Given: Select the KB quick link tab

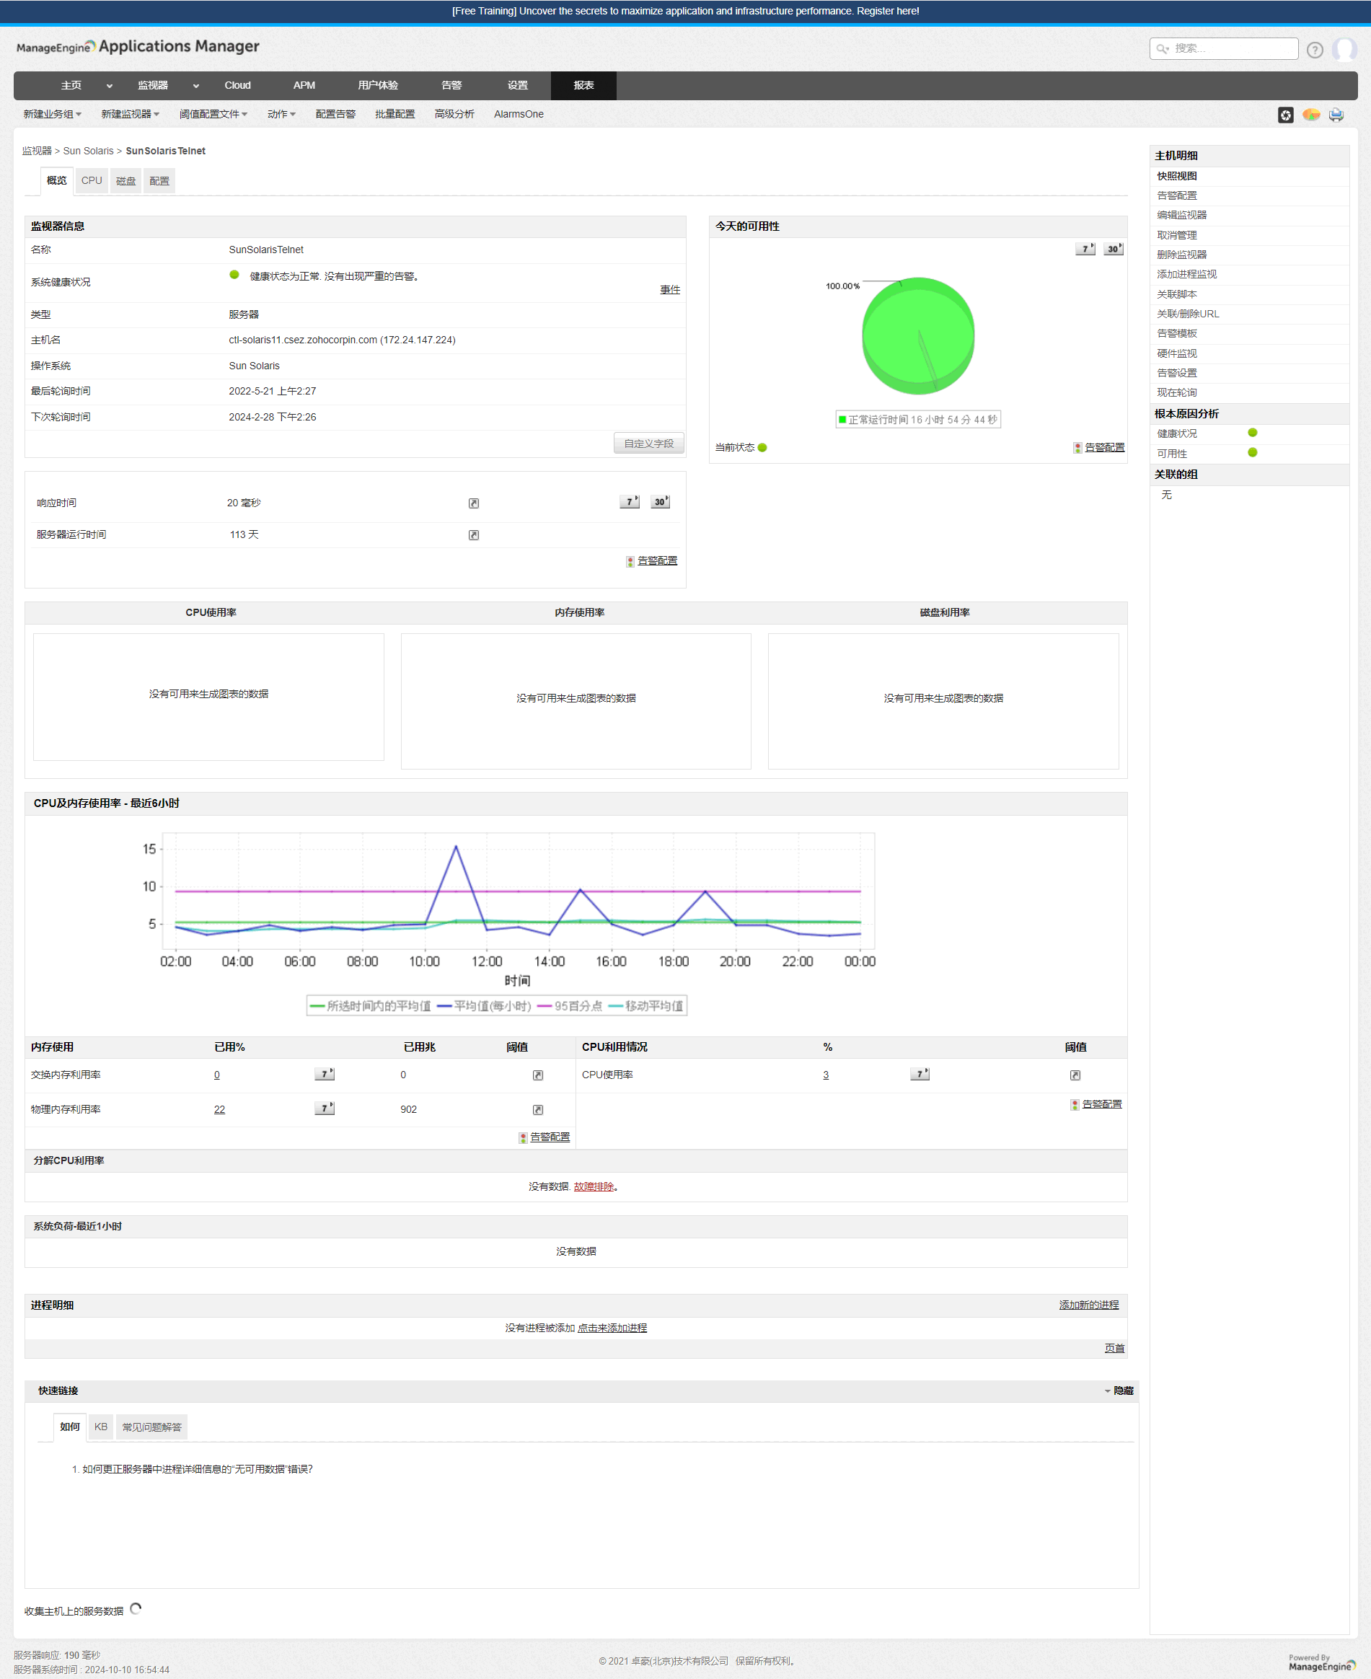Looking at the screenshot, I should coord(101,1427).
